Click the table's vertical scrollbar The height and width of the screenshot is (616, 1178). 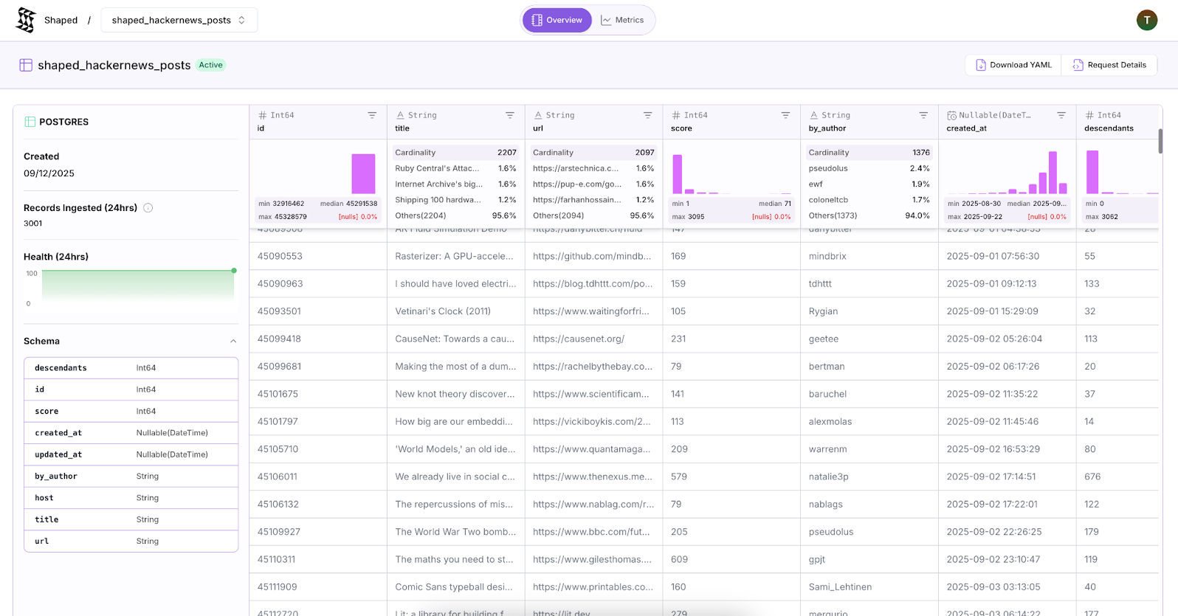tap(1160, 141)
